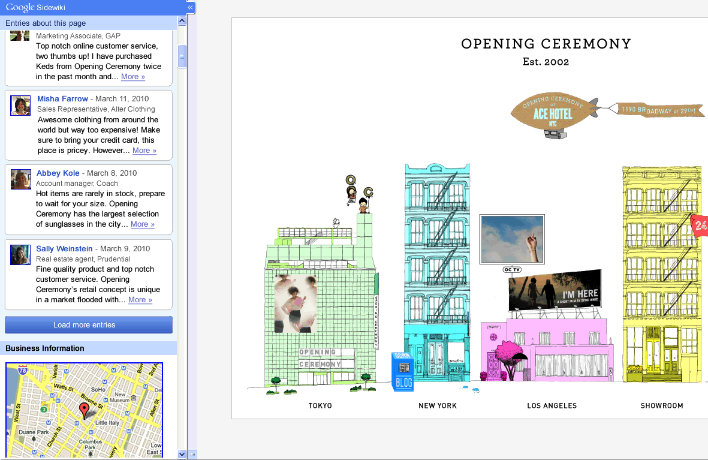Screen dimensions: 708x460
Task: Click the NEW YORK label
Action: tap(438, 406)
